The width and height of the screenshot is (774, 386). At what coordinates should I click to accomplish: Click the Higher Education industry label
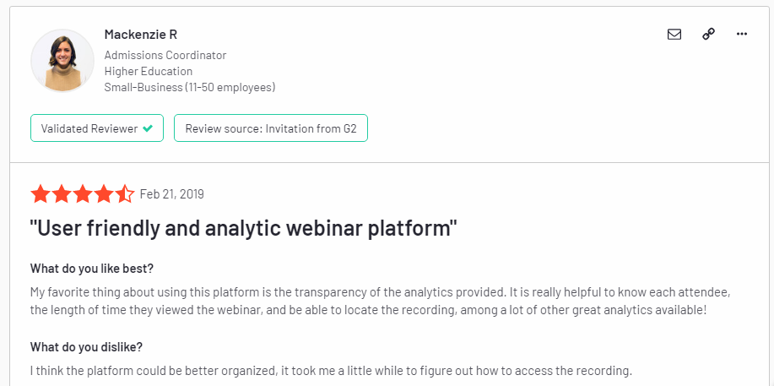(x=149, y=71)
